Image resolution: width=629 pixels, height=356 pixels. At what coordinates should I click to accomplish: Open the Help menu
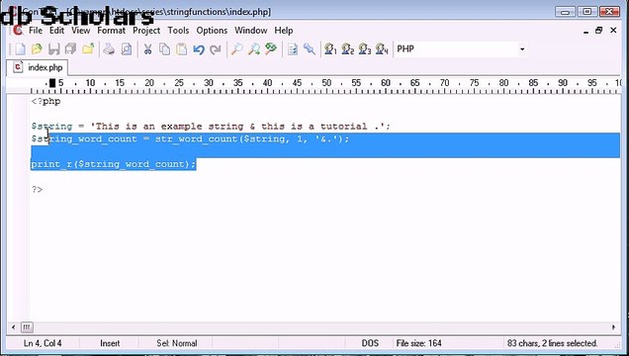coord(284,31)
